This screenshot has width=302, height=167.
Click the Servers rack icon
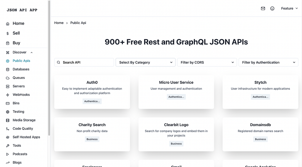click(x=8, y=86)
